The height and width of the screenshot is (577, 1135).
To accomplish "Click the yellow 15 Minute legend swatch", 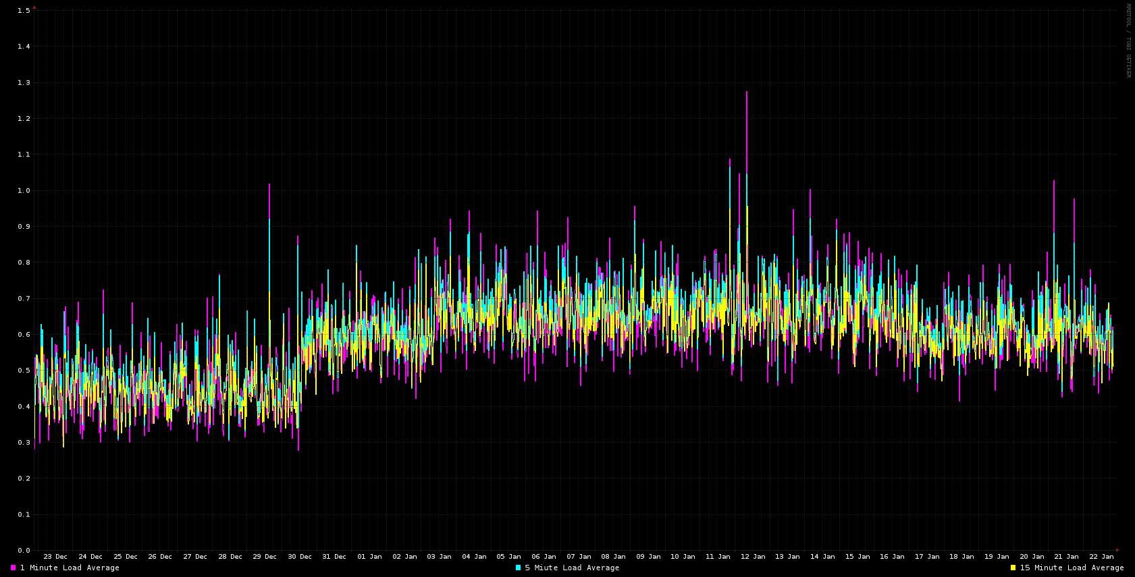I will click(1013, 568).
